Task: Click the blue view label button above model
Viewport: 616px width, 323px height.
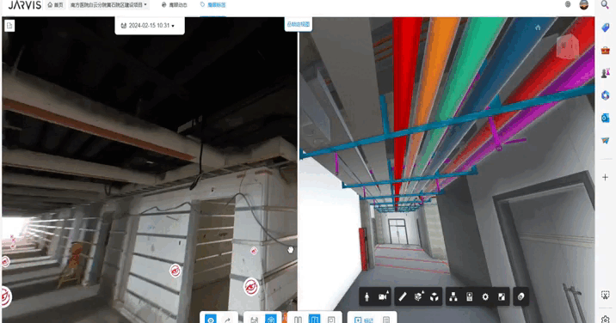Action: (x=299, y=24)
